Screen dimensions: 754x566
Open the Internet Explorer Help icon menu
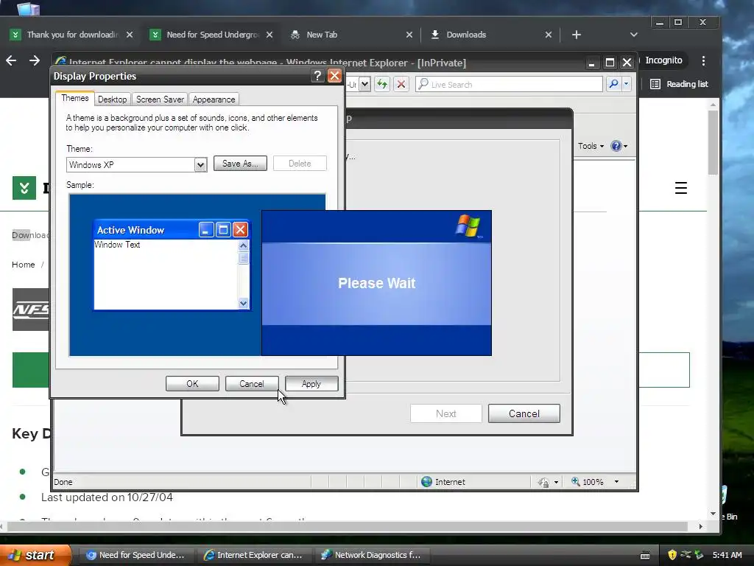tap(619, 146)
